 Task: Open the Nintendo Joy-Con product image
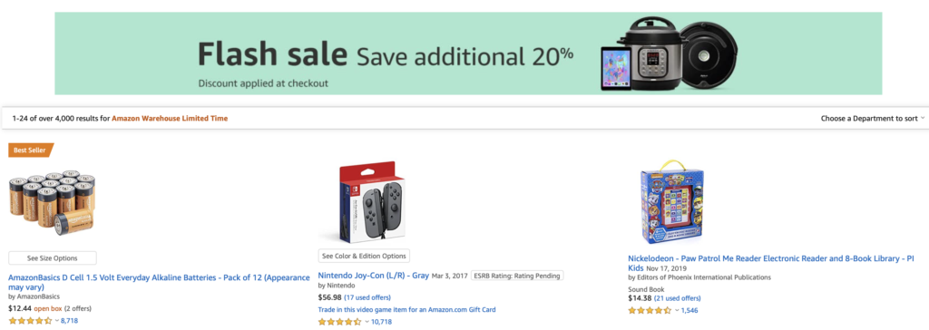364,201
